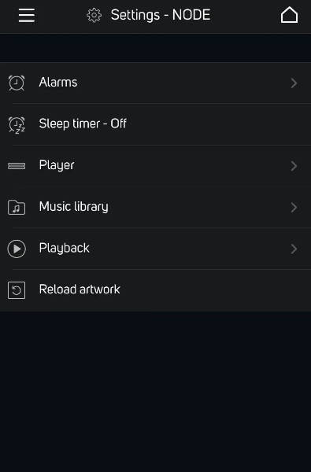311x472 pixels.
Task: Open the hamburger navigation menu
Action: point(27,15)
